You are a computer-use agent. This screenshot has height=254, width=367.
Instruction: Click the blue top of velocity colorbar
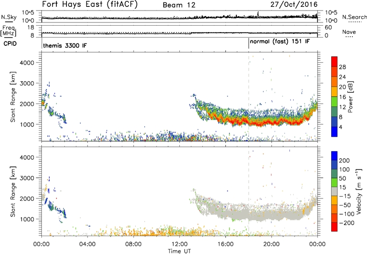tap(334, 155)
